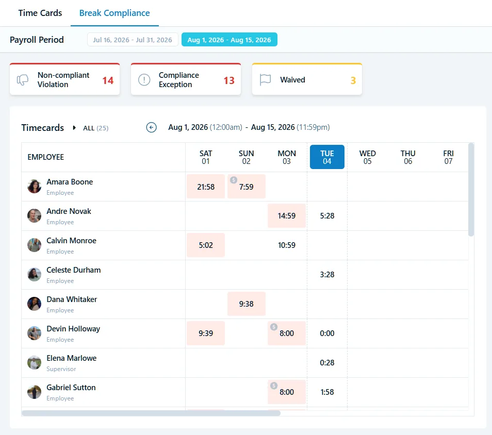Open Andre Novak's 14:59 Monday cell
The height and width of the screenshot is (435, 492).
[x=286, y=216]
